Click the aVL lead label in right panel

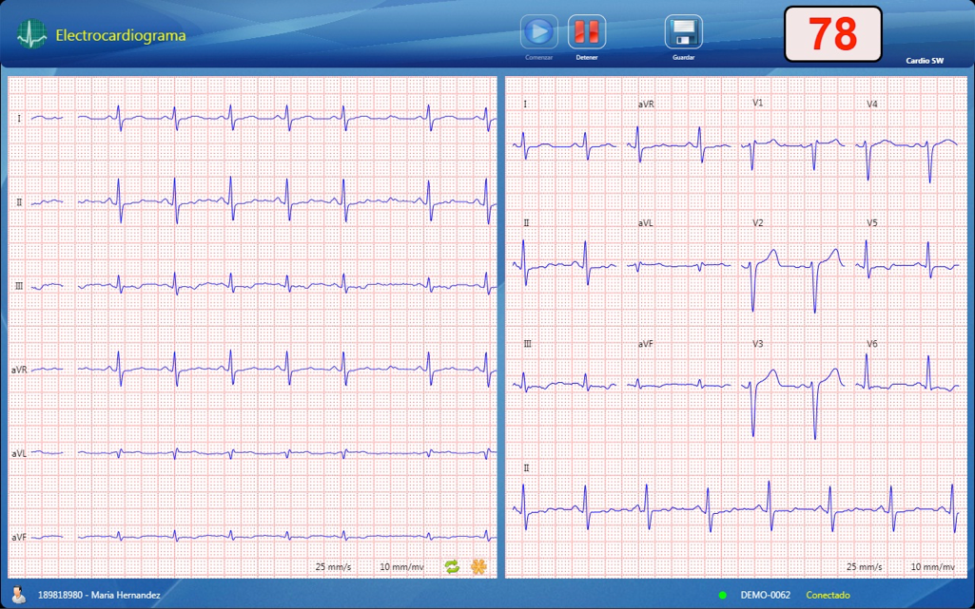click(x=646, y=223)
